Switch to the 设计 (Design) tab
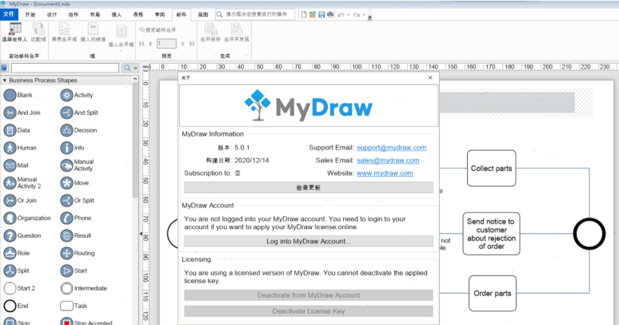This screenshot has width=619, height=325. (x=52, y=14)
